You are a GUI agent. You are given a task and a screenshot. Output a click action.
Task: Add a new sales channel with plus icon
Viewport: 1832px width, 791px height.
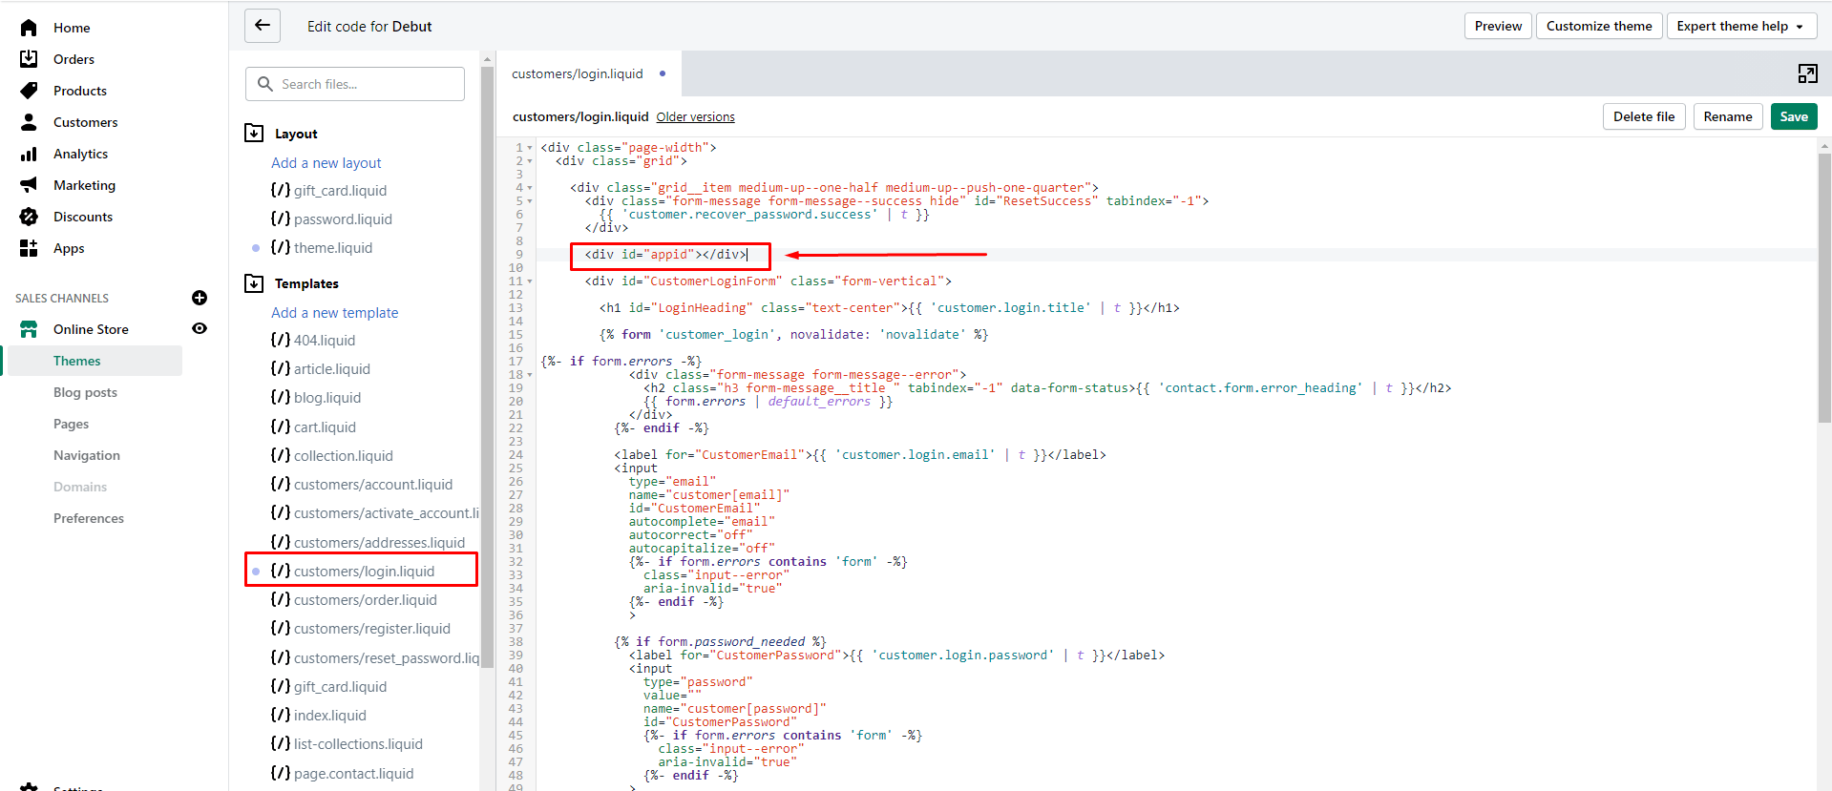pyautogui.click(x=200, y=298)
